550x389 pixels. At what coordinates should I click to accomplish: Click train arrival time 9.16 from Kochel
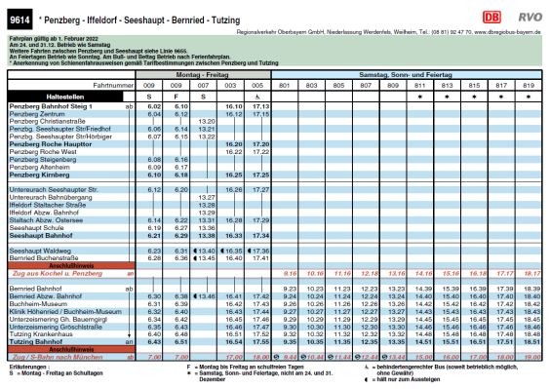point(290,274)
